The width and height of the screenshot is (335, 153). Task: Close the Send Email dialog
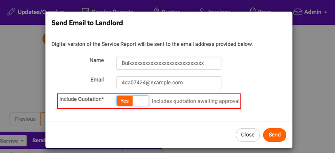[x=247, y=135]
